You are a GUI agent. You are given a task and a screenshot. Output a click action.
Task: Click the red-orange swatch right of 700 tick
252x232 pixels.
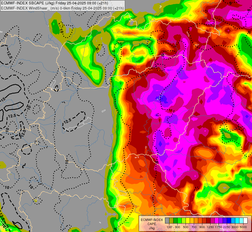click(200, 220)
